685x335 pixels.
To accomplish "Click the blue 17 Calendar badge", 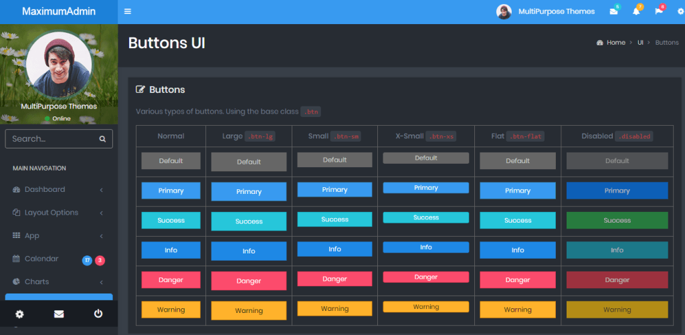I will coord(88,261).
